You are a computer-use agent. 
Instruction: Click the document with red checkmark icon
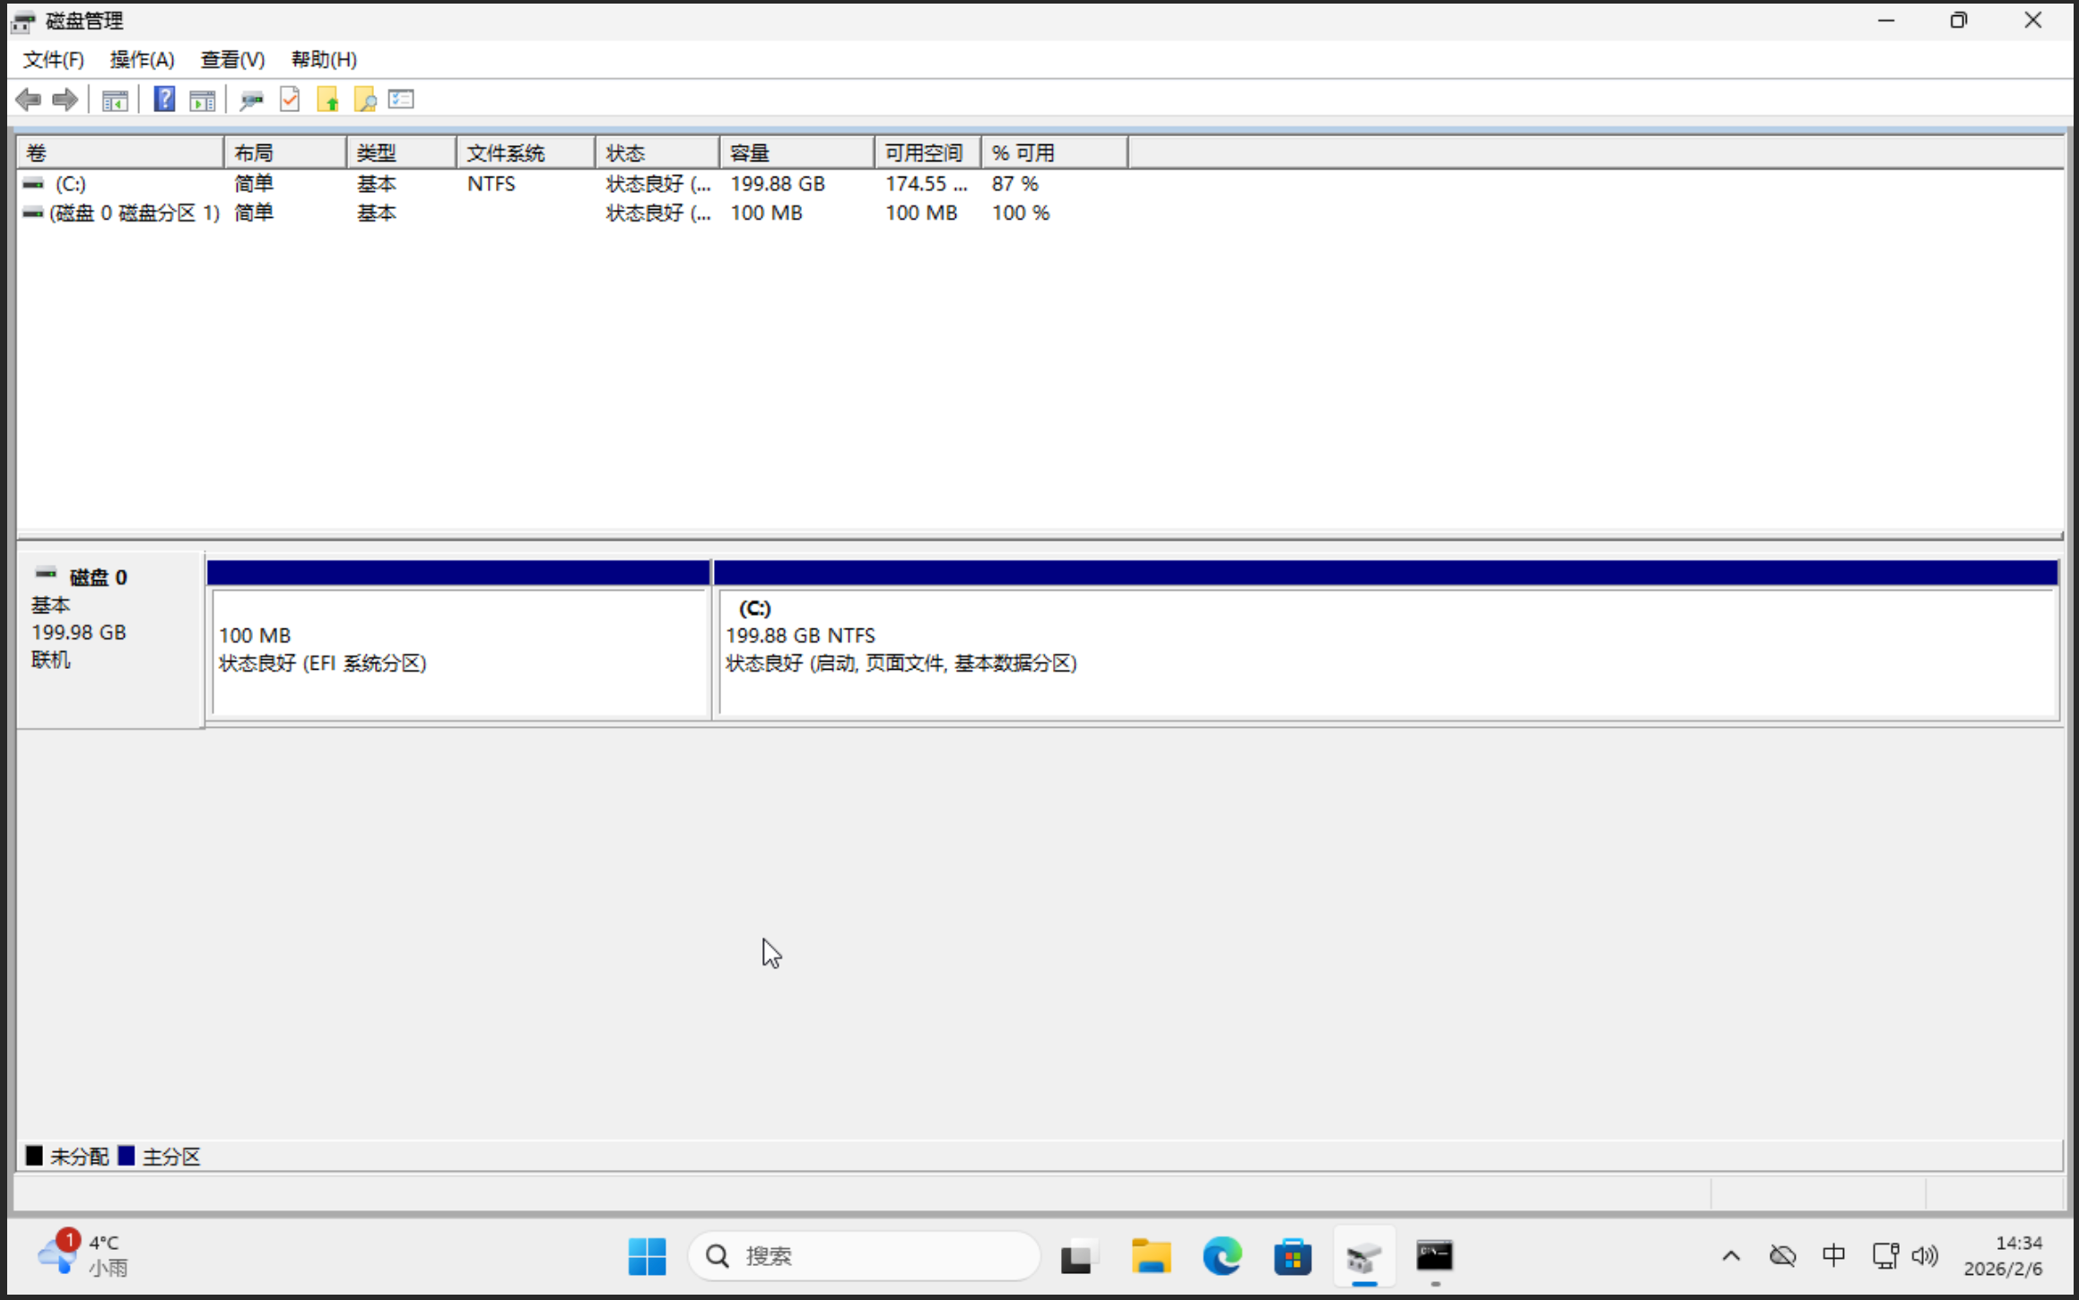290,100
